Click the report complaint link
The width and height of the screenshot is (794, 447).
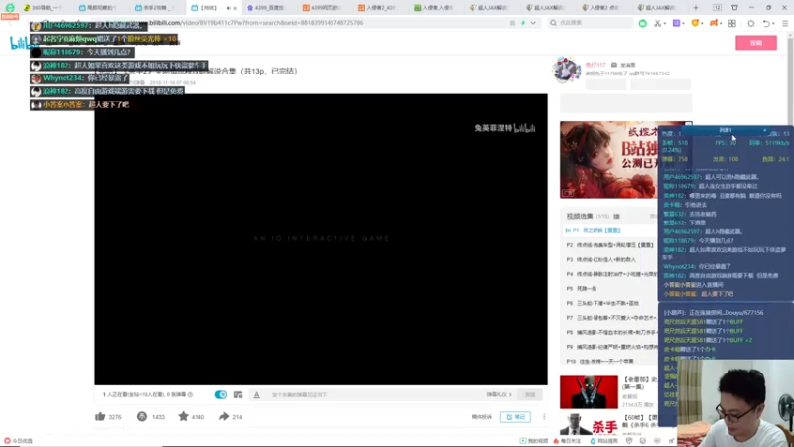(x=482, y=417)
